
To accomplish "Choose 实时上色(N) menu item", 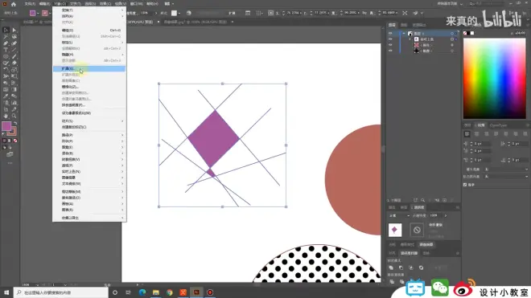I will (89, 172).
